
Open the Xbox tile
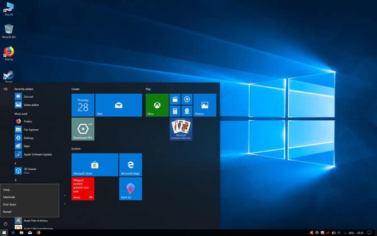157,105
